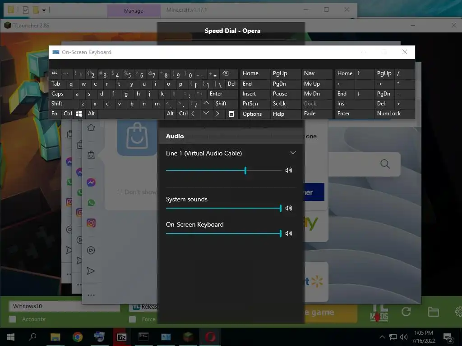Screen dimensions: 462x346
Task: Open the notification center icon
Action: coord(448,338)
